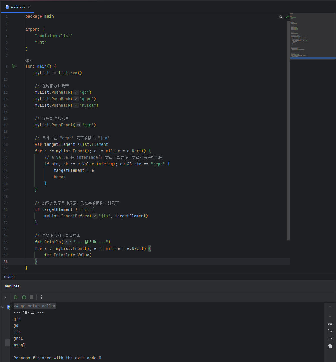
Task: Clear the console with the trash icon
Action: [x=330, y=346]
